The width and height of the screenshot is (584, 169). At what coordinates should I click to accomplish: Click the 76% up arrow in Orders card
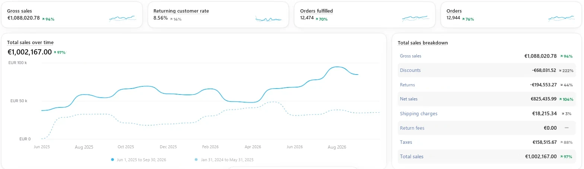pos(468,19)
